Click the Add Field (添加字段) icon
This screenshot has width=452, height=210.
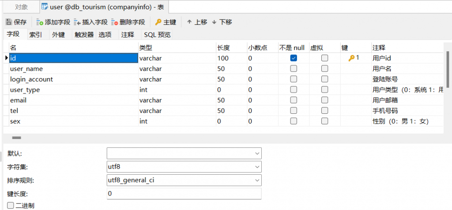pos(40,22)
